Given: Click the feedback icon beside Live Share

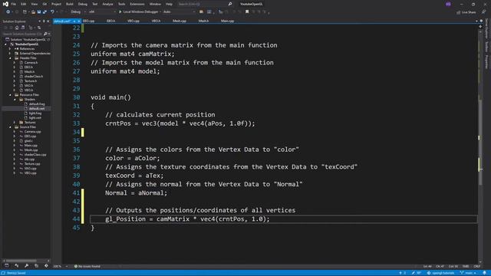Looking at the screenshot, I should coord(484,12).
